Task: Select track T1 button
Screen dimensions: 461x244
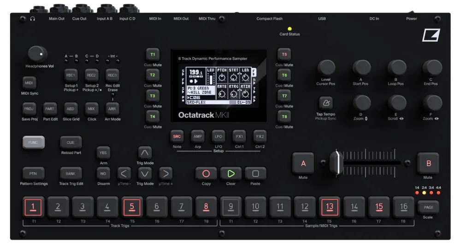Action: click(x=153, y=55)
